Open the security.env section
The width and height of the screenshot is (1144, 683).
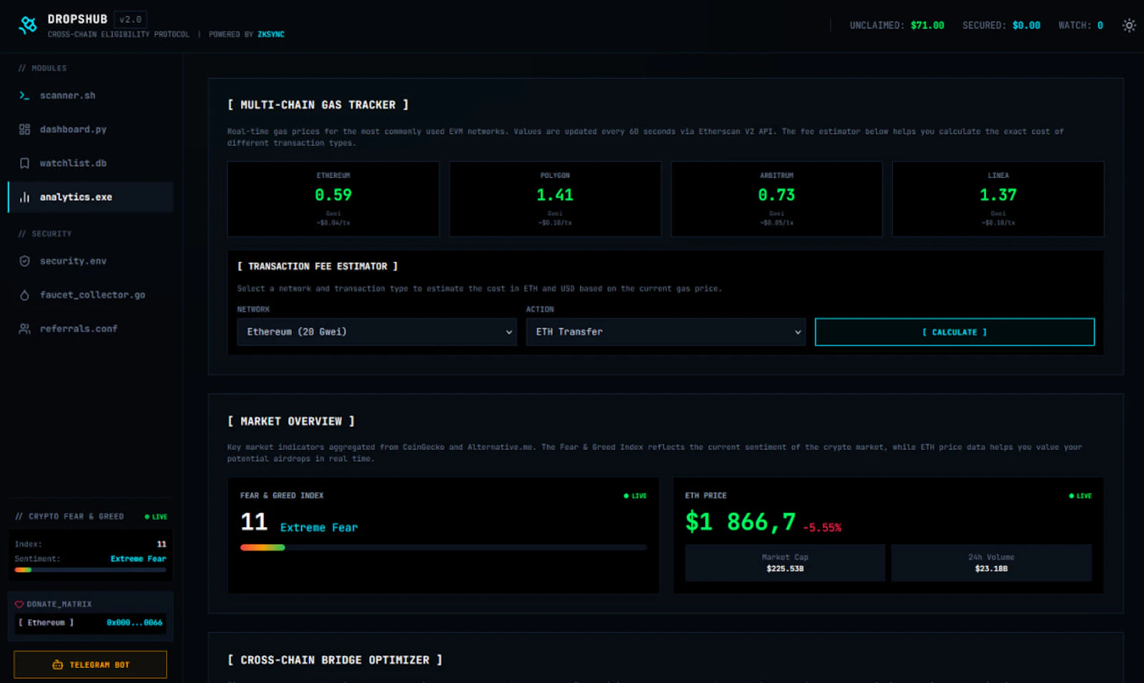pos(90,261)
